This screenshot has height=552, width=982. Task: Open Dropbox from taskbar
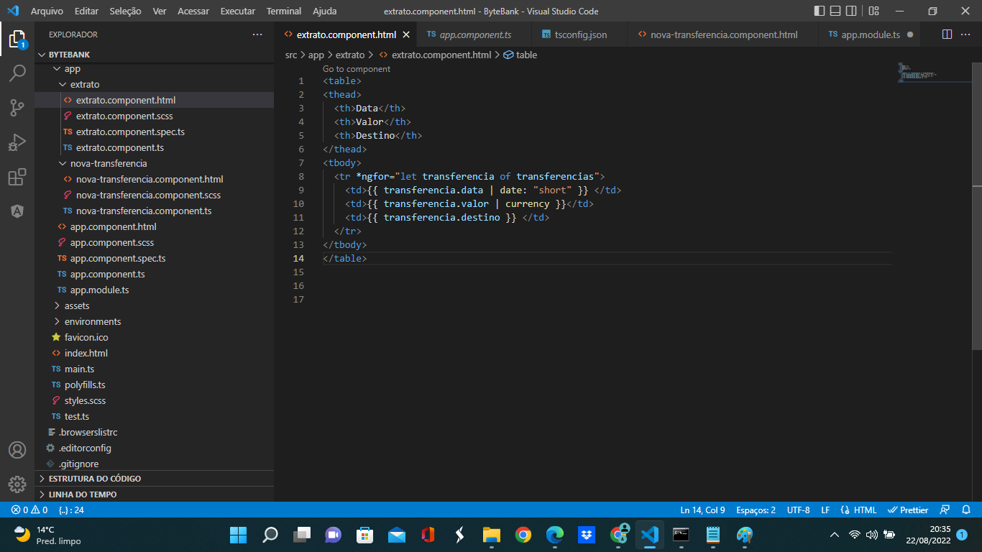(x=587, y=535)
